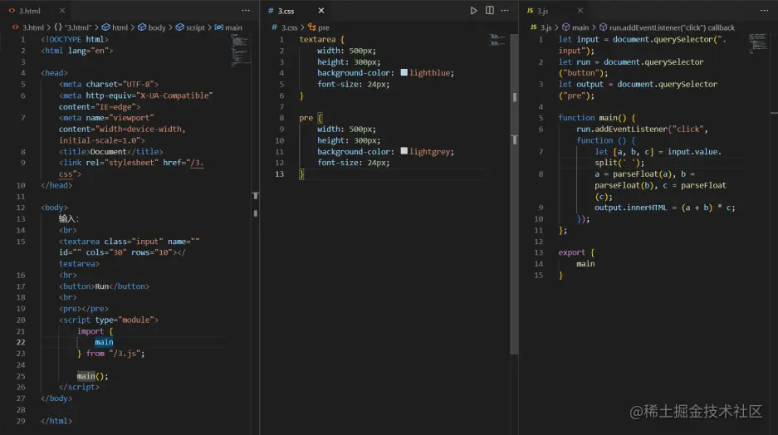The height and width of the screenshot is (435, 778).
Task: Open more actions menu in 3.js editor group
Action: (x=764, y=11)
